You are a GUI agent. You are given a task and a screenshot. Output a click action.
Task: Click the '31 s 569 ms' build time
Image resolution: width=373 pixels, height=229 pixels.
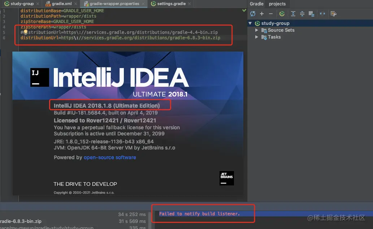pos(132,221)
